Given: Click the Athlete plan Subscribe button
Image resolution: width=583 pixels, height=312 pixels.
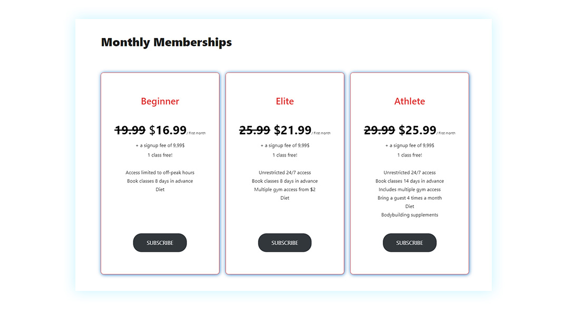Looking at the screenshot, I should pyautogui.click(x=410, y=242).
